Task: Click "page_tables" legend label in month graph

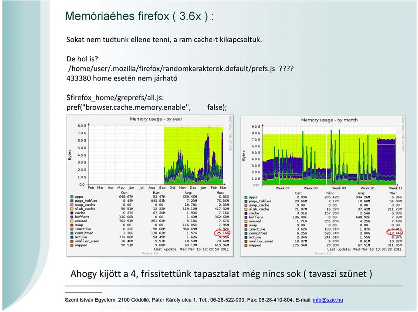Action: 260,201
